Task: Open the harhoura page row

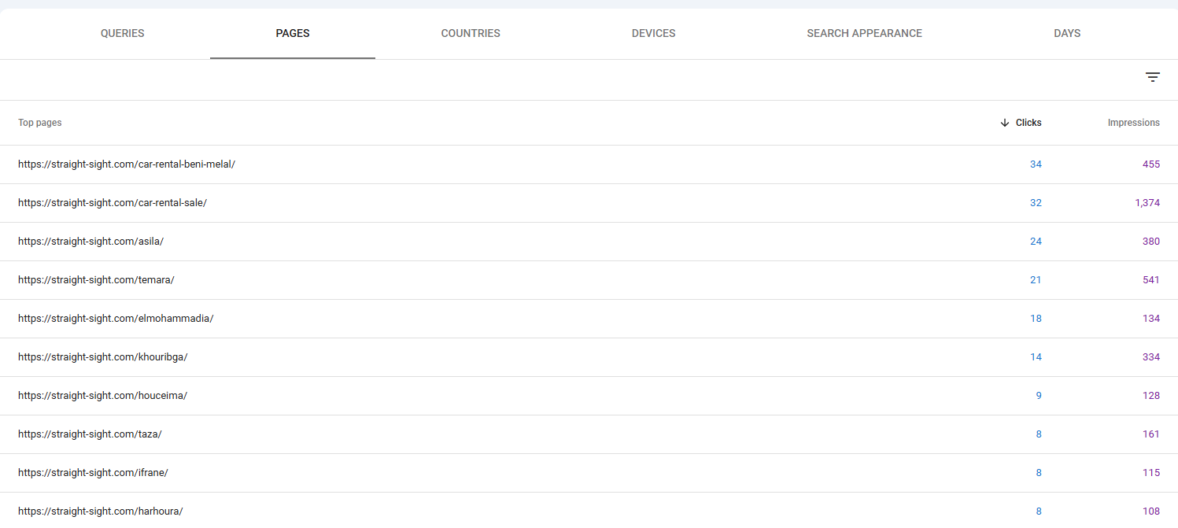Action: pyautogui.click(x=589, y=510)
